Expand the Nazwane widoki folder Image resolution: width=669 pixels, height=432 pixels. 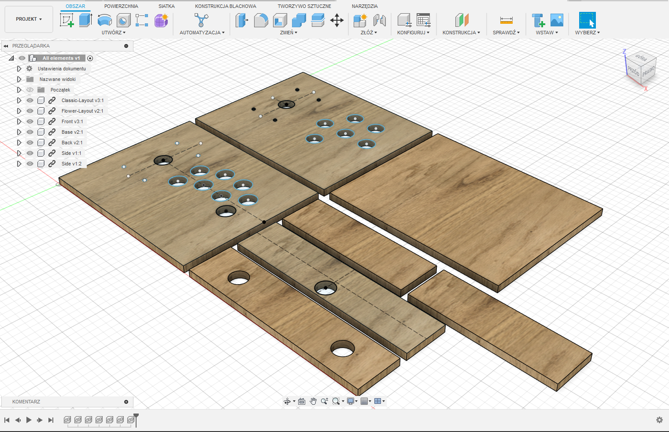(x=19, y=79)
